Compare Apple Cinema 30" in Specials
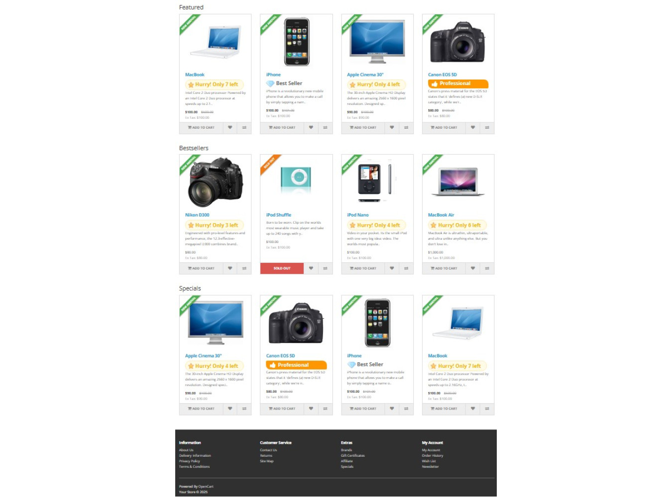This screenshot has height=497, width=672. click(244, 409)
